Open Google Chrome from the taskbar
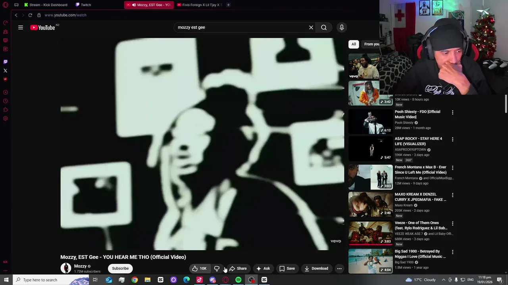Viewport: 508px width, 285px height. [x=135, y=280]
